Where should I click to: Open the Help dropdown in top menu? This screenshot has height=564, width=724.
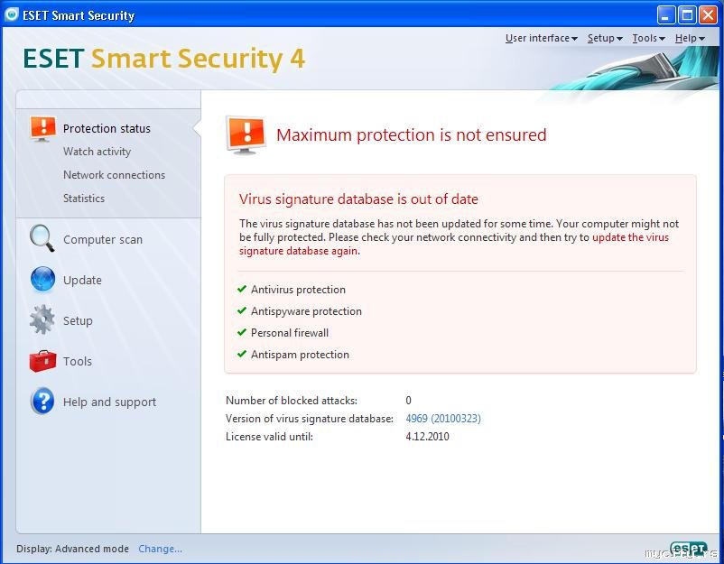[x=690, y=38]
